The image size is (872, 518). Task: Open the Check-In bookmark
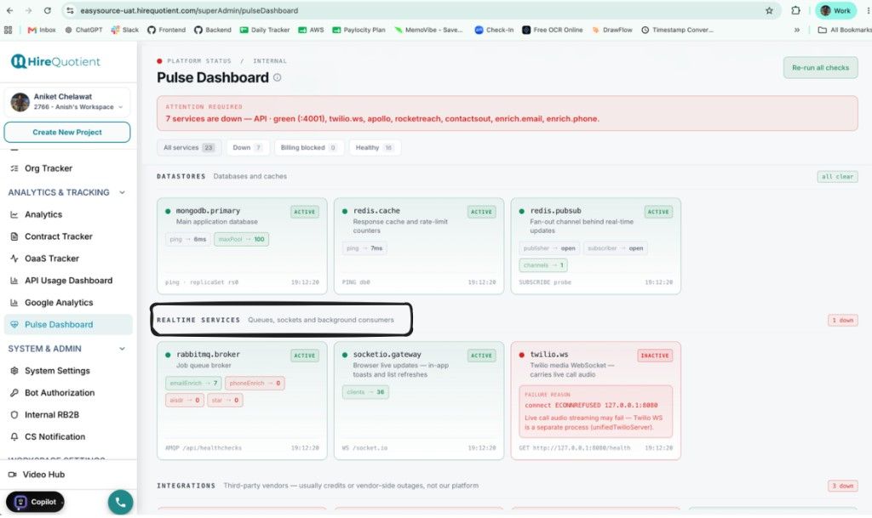point(494,30)
